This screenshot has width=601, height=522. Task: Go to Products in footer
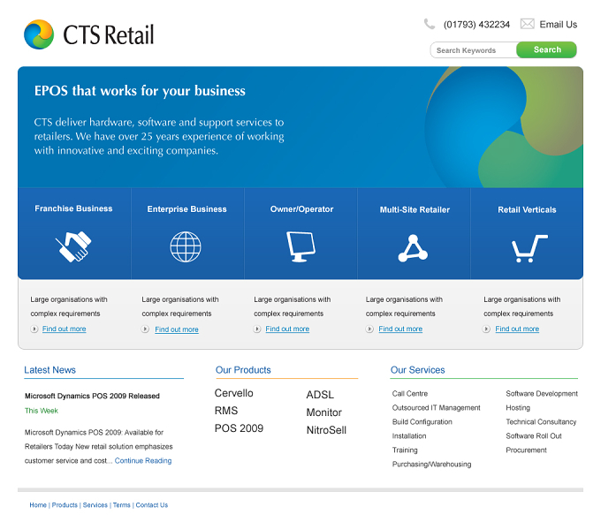click(x=65, y=505)
